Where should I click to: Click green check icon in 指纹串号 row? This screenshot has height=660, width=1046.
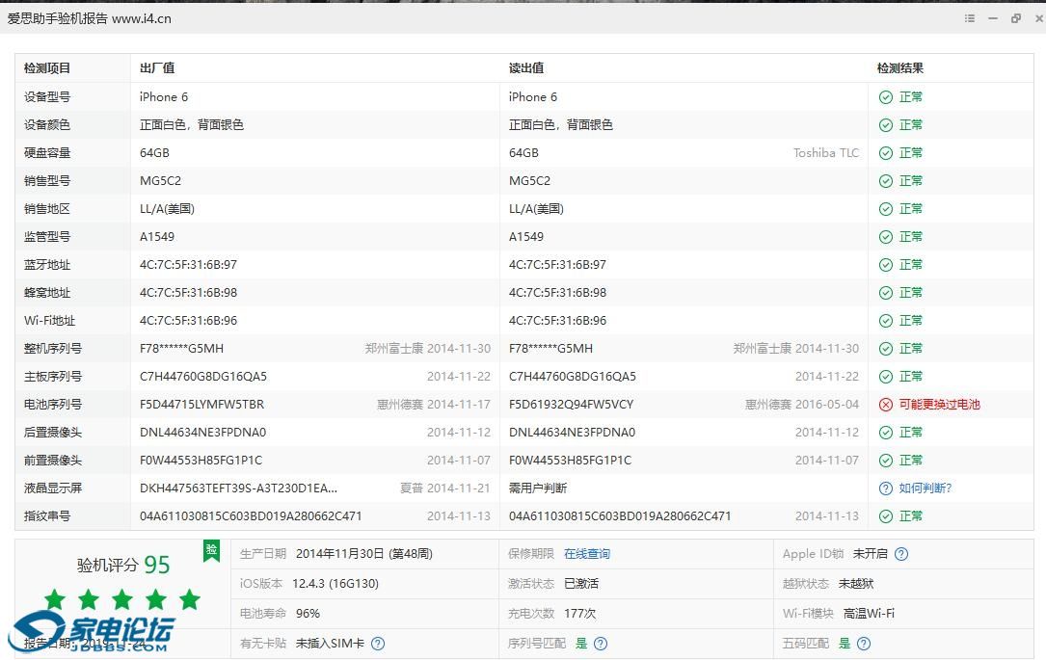point(886,516)
